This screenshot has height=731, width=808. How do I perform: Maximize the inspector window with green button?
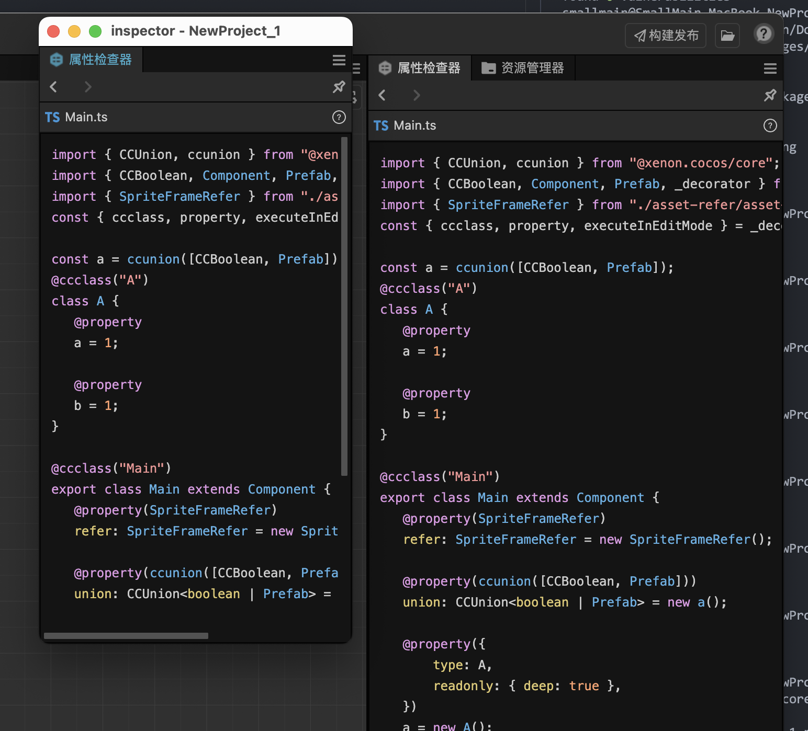pos(95,31)
